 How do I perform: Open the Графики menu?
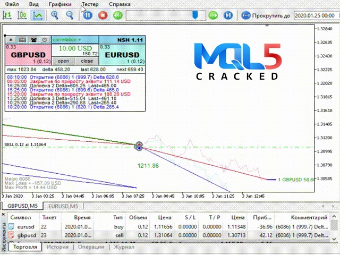click(x=60, y=4)
